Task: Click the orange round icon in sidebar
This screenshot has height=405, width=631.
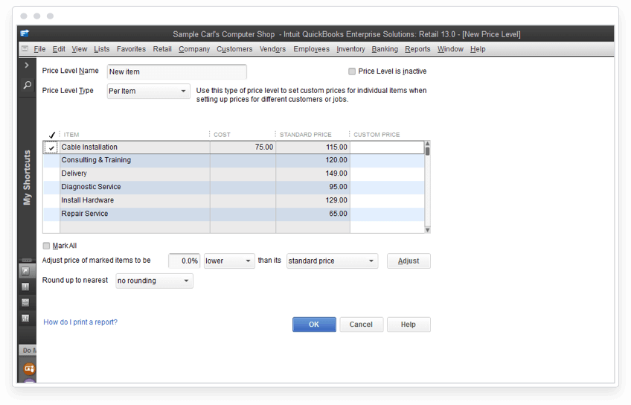Action: 29,369
